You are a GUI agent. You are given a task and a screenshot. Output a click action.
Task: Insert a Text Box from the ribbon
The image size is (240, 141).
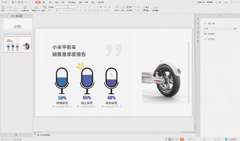coord(117,8)
